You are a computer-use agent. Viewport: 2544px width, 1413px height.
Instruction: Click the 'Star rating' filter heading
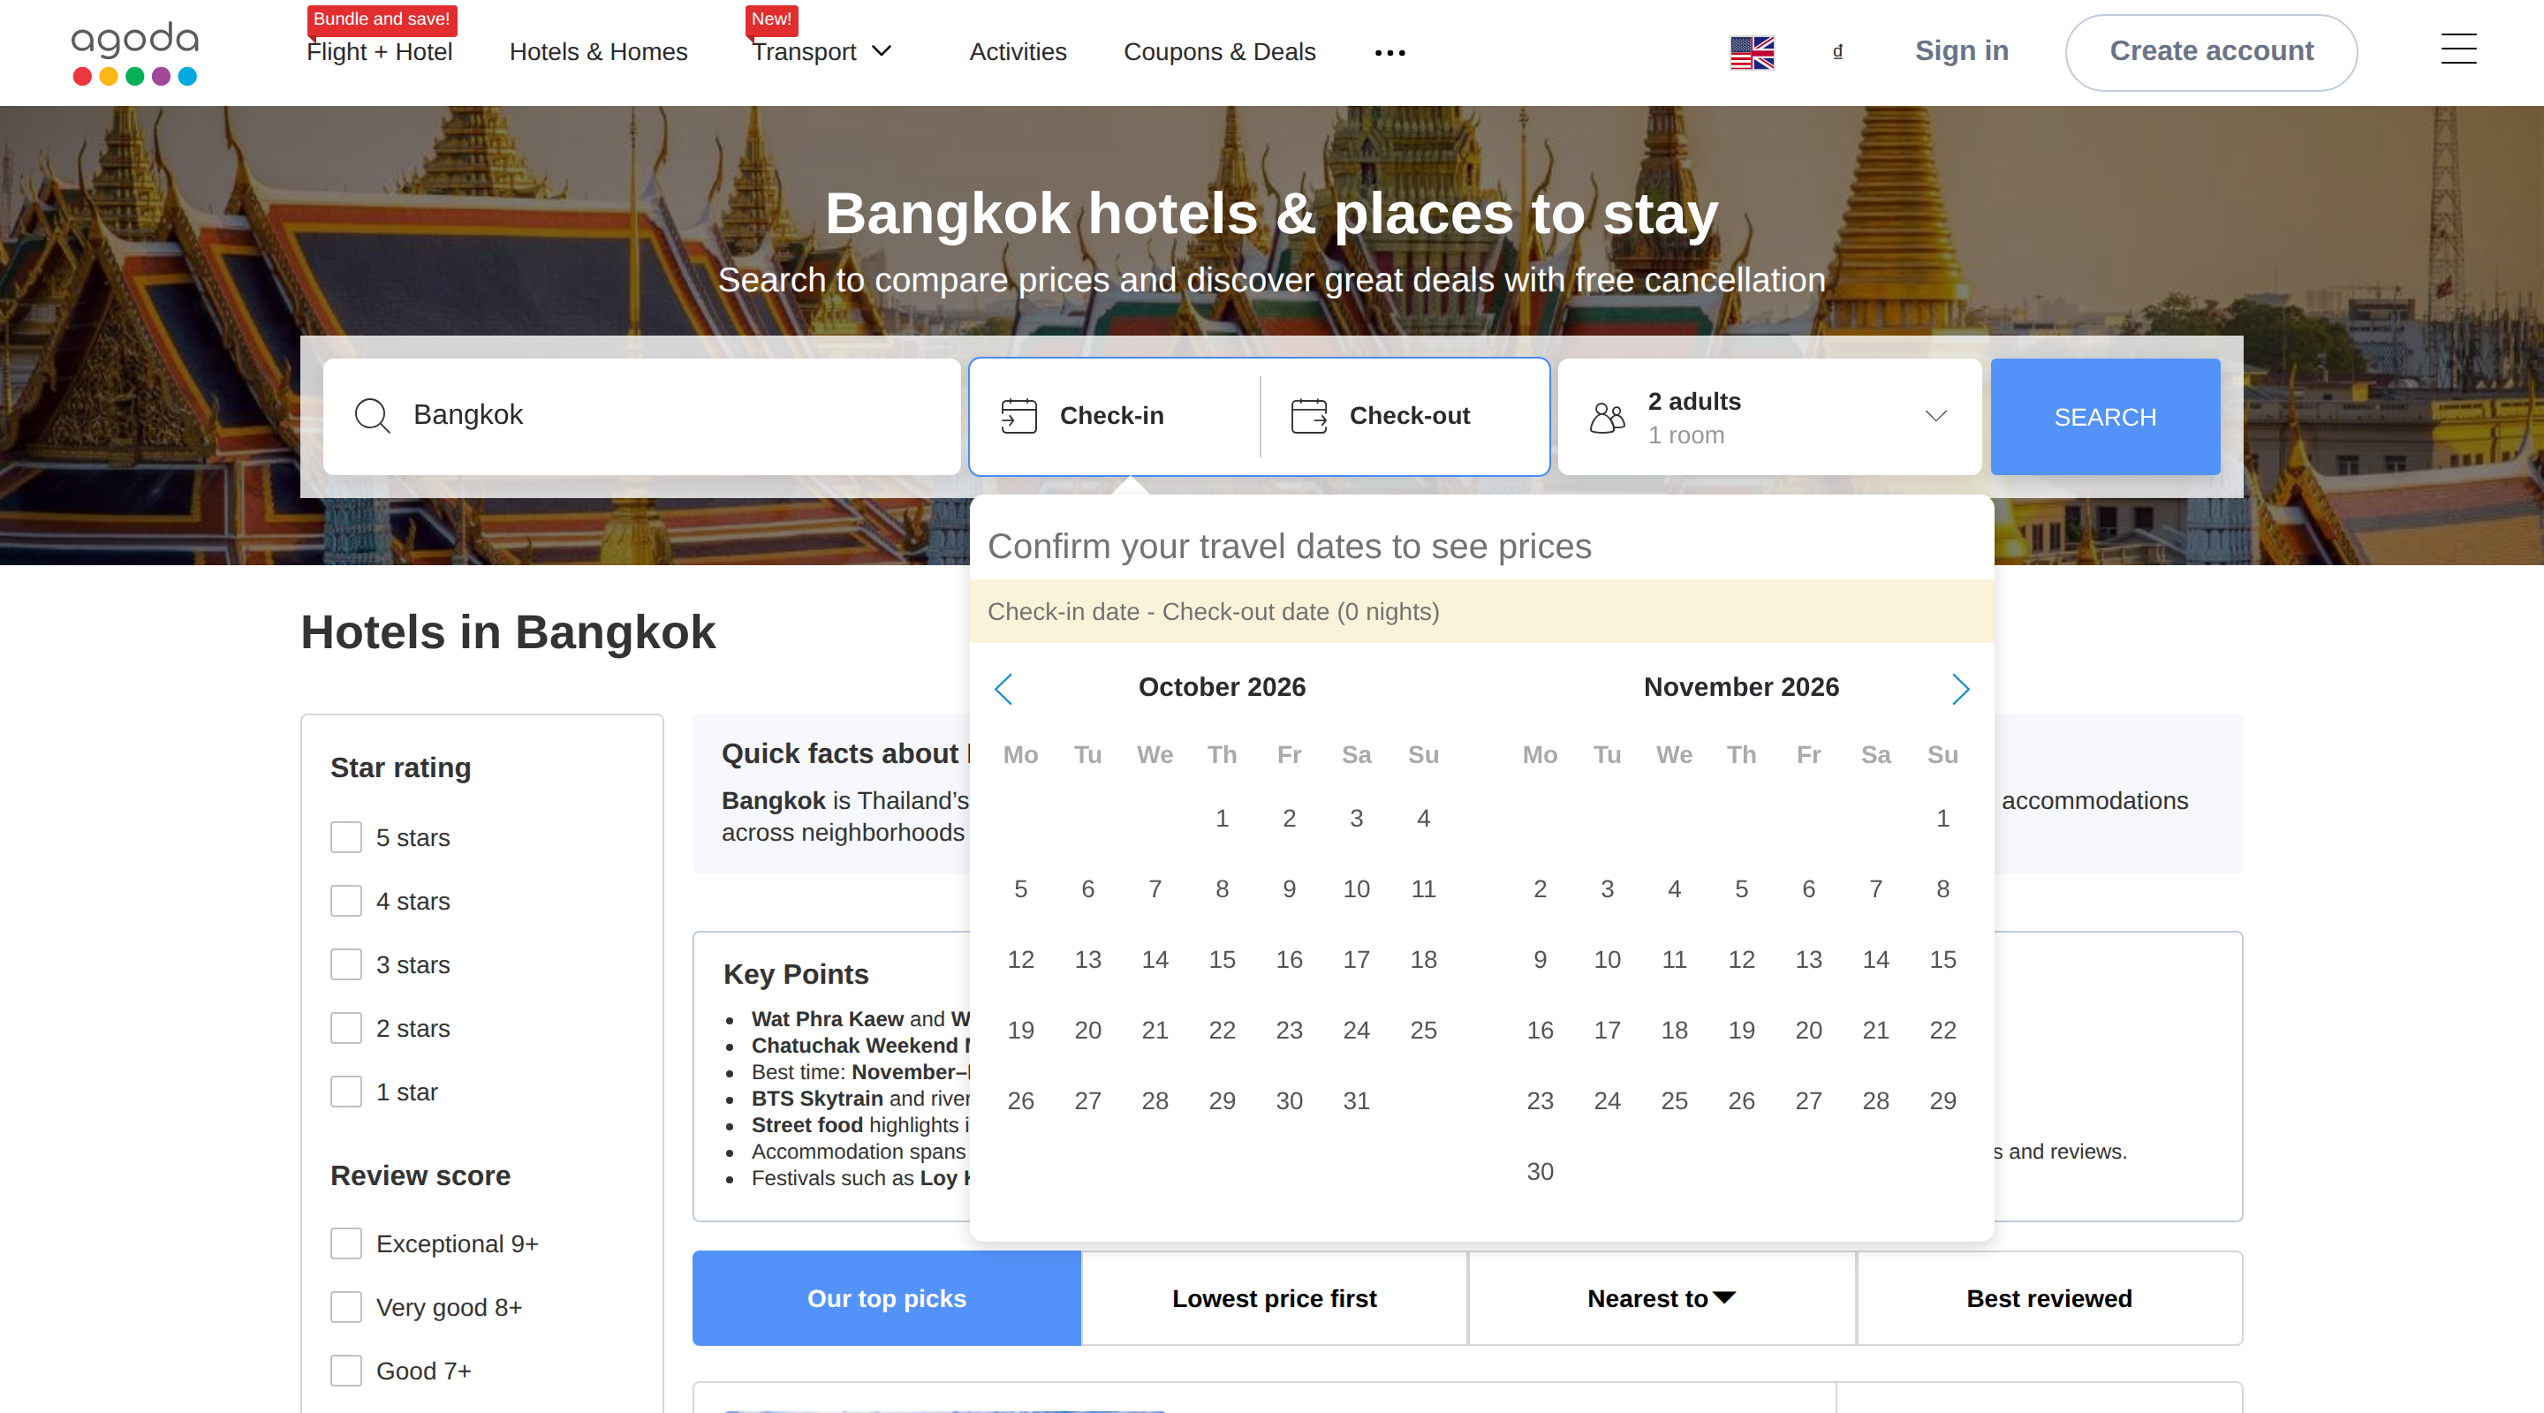point(400,767)
